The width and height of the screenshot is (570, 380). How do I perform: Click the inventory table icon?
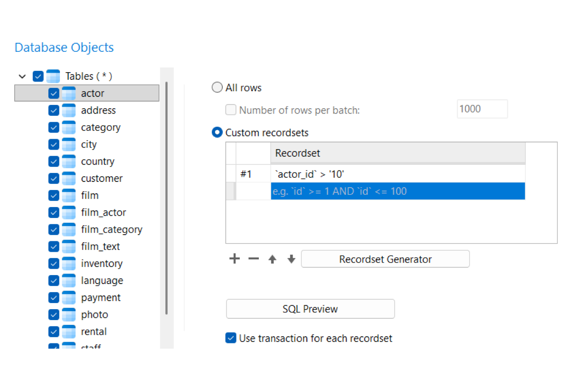(69, 264)
